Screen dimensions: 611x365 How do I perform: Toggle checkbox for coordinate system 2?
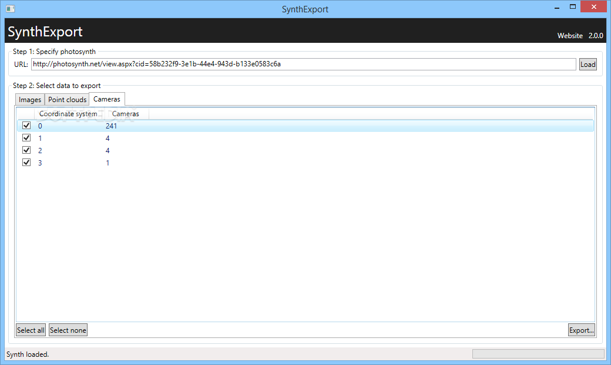pos(26,150)
